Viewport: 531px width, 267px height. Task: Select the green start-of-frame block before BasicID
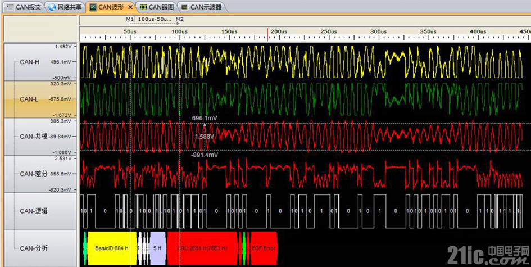click(x=85, y=248)
